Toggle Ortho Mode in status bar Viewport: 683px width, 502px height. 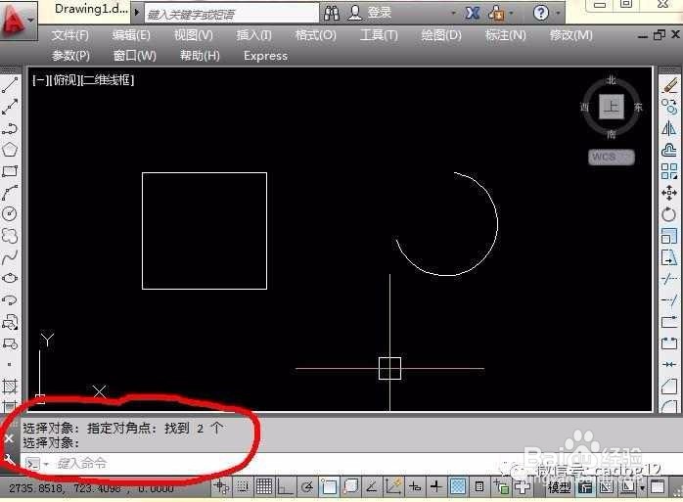pos(286,486)
